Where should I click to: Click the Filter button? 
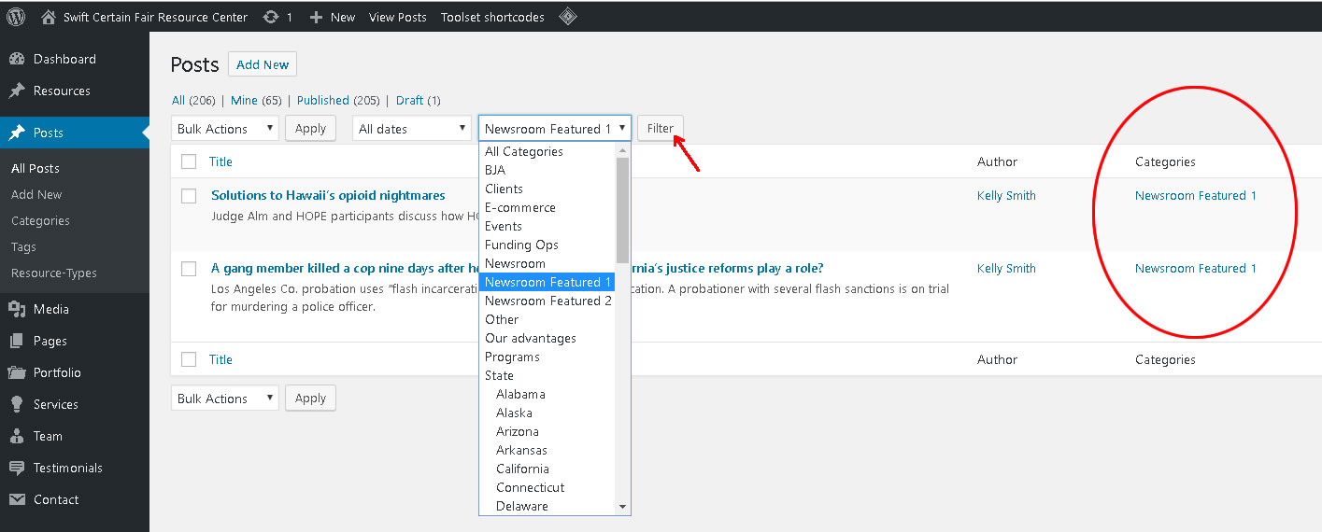[x=661, y=129]
